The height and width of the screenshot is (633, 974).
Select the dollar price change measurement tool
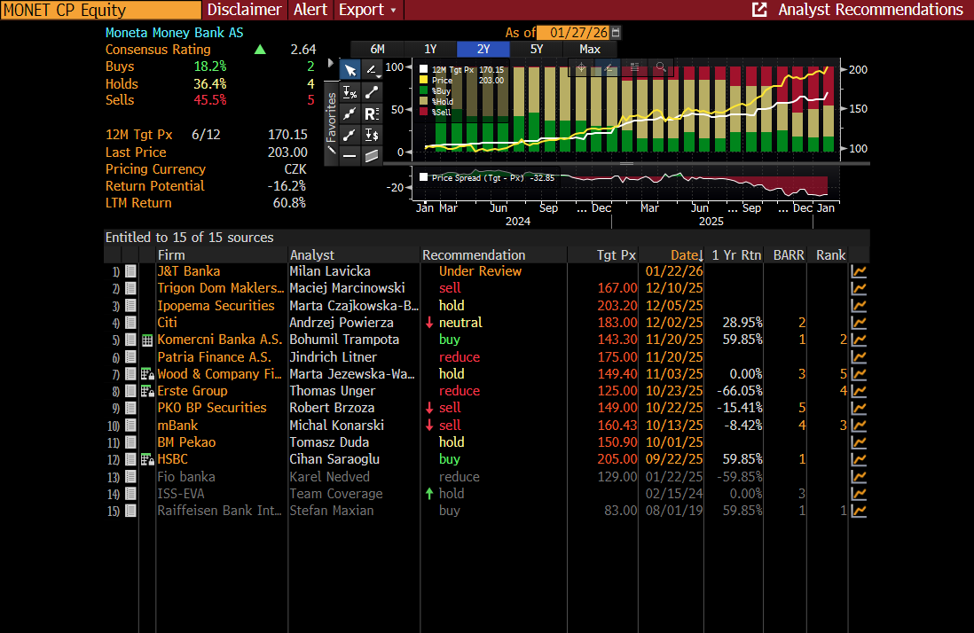(x=372, y=135)
